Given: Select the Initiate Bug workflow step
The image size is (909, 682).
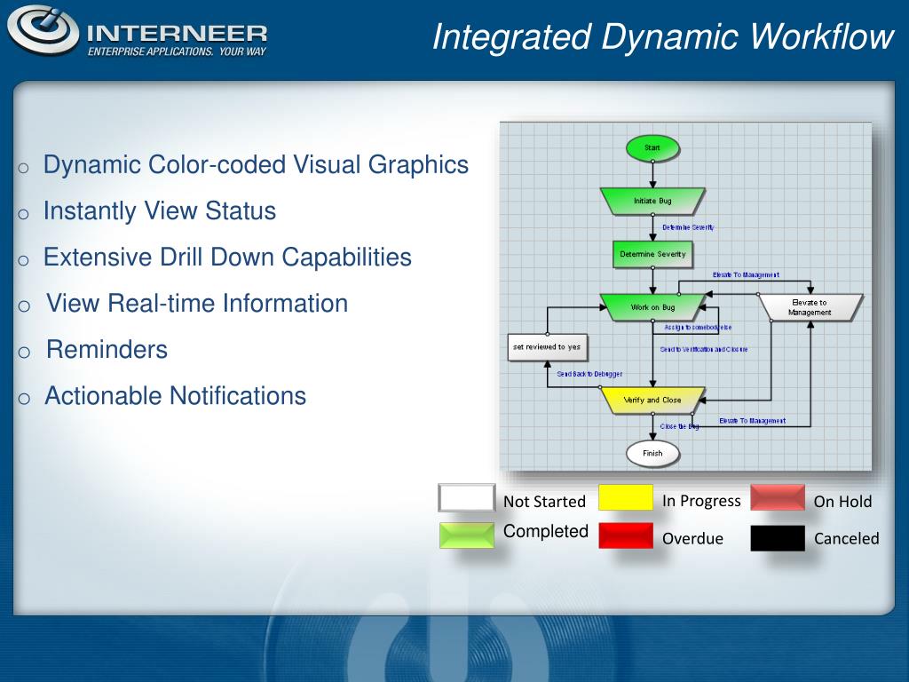Looking at the screenshot, I should 652,201.
